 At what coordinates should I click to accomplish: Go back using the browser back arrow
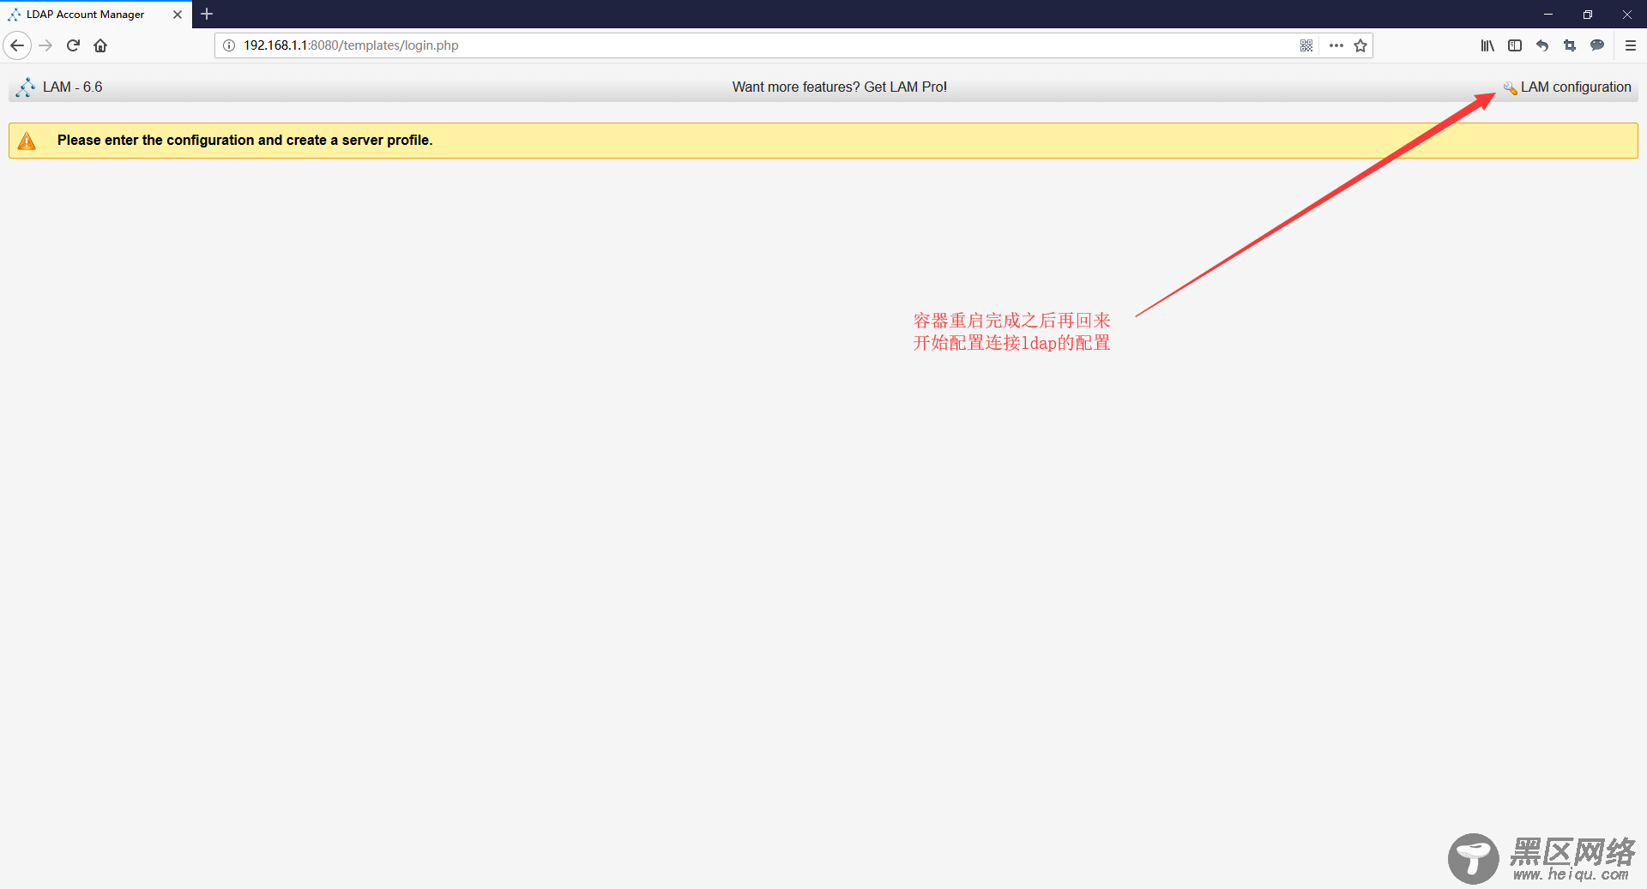pyautogui.click(x=17, y=45)
